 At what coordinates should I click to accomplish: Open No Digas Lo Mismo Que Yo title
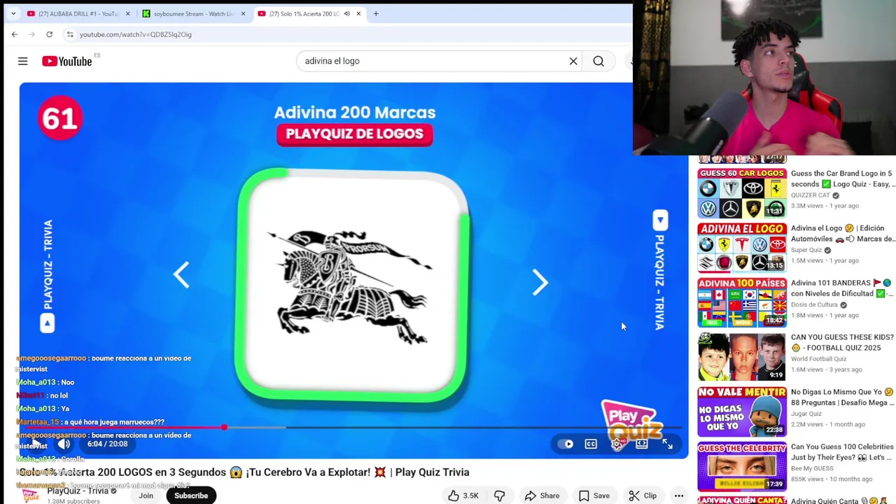843,398
